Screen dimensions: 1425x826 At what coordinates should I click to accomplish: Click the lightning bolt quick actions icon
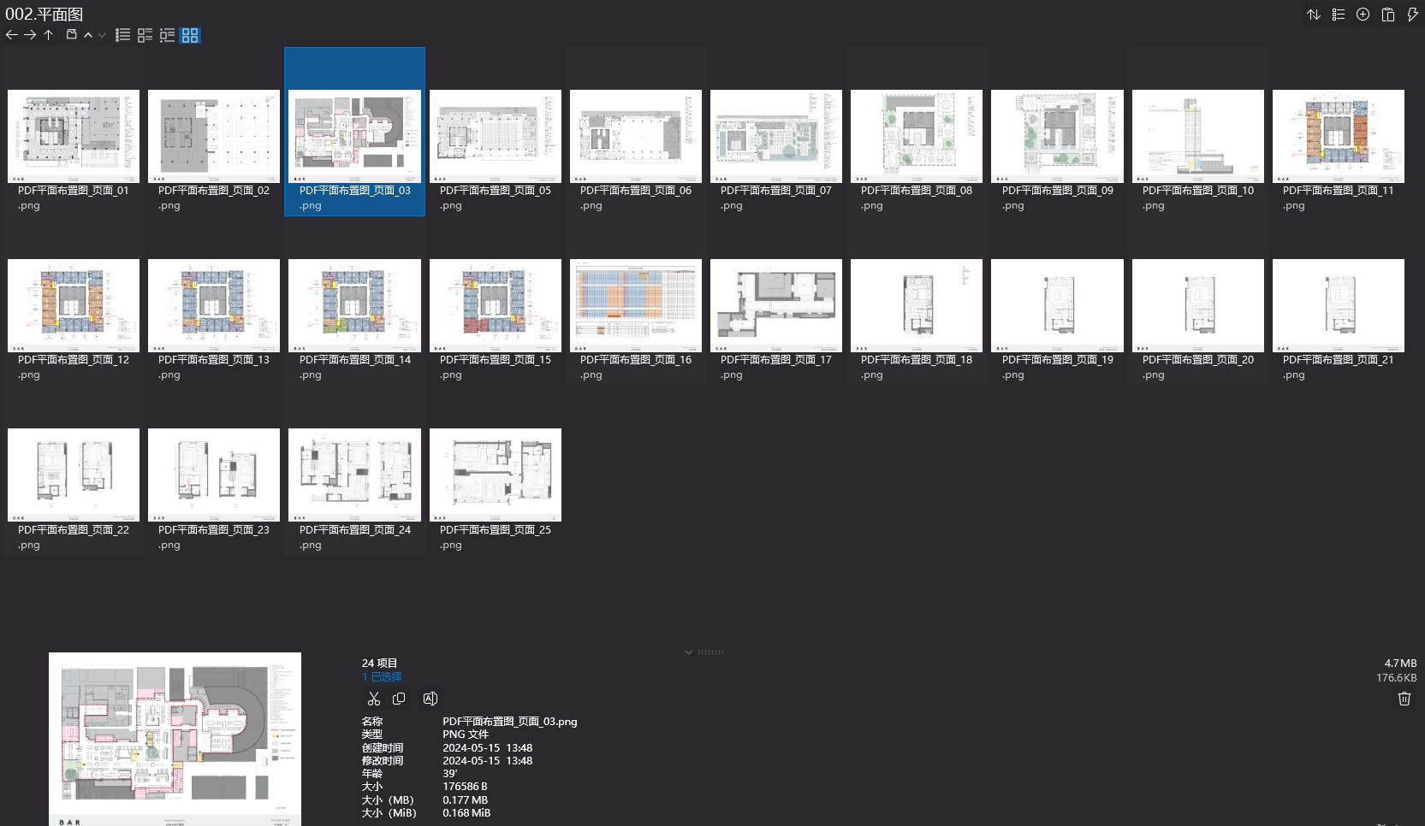click(x=1412, y=15)
